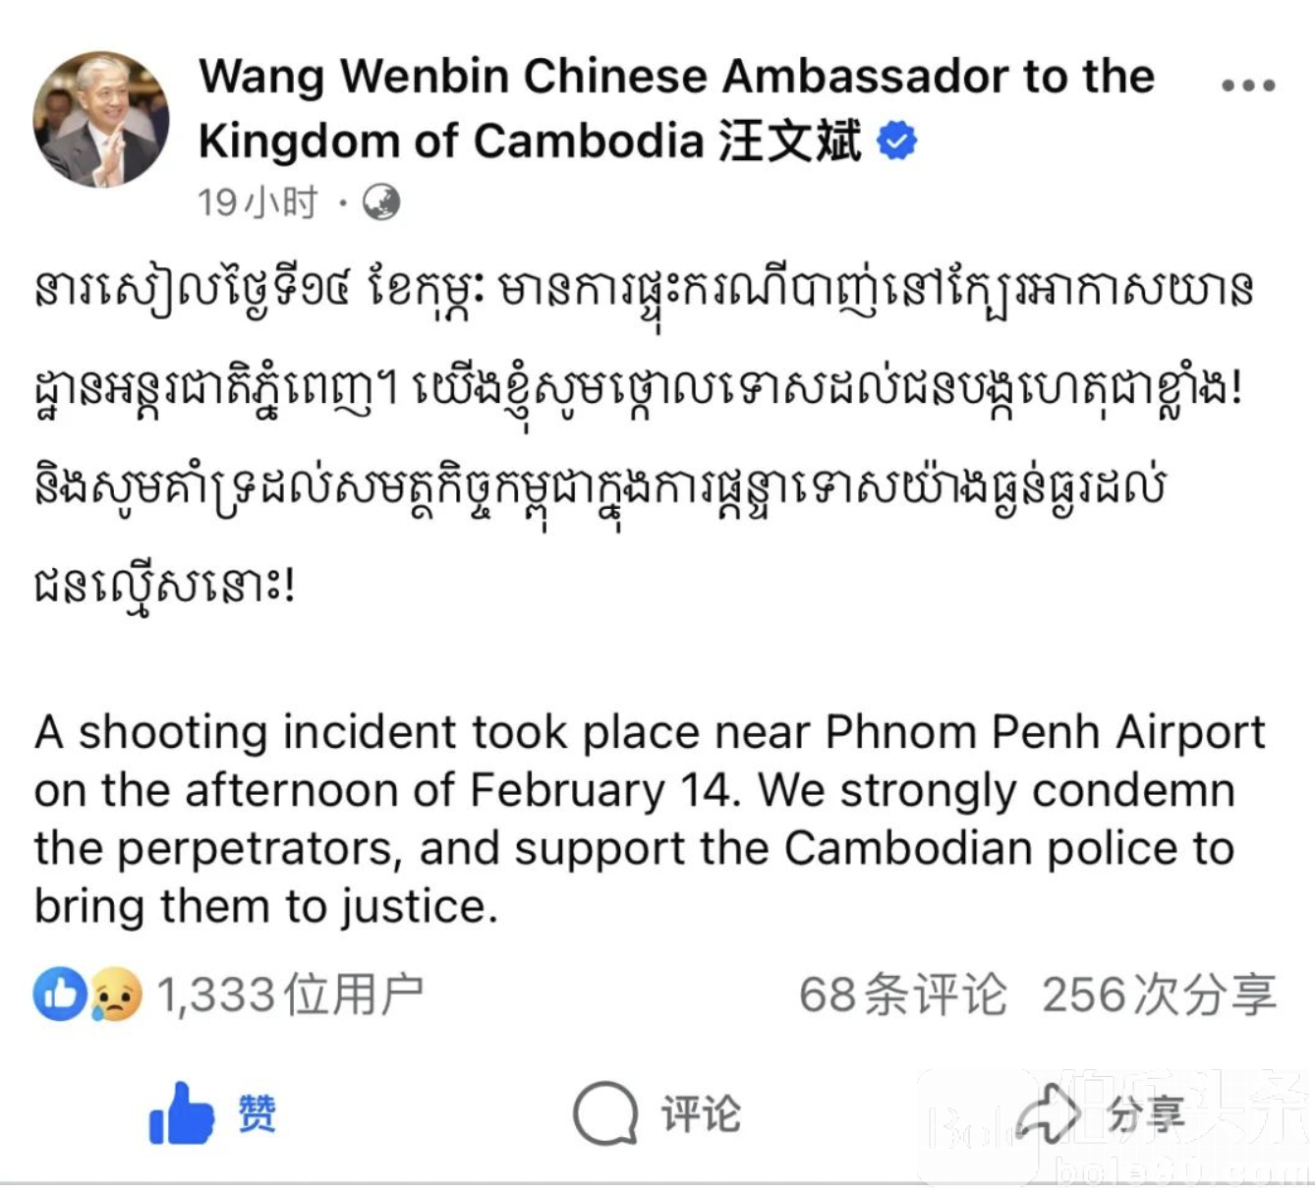This screenshot has width=1315, height=1193.
Task: Click the English shooting incident paragraph
Action: [x=650, y=820]
